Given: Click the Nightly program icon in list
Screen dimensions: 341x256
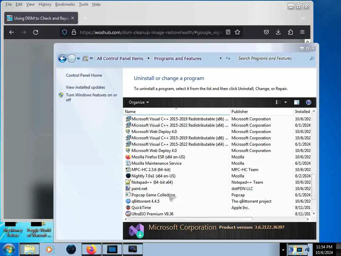Looking at the screenshot, I should click(x=128, y=176).
